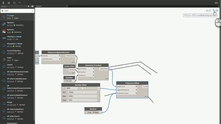This screenshot has height=124, width=221.
Task: Open the 'Surface' category link under ByUnion
Action: coord(10,25)
